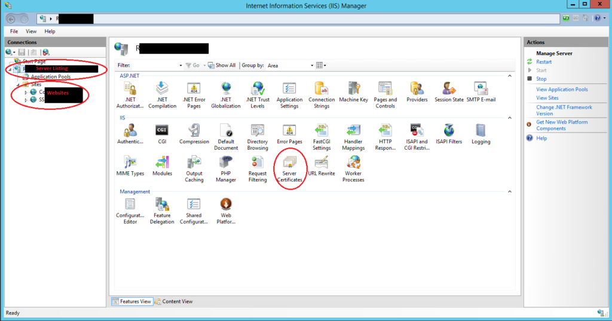Collapse the IIS group
Viewport: 612px width, 321px height.
(510, 118)
